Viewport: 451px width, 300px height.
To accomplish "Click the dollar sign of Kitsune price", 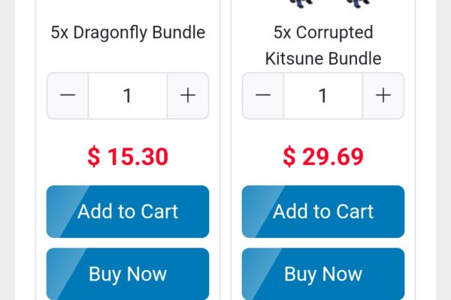I will coord(289,157).
